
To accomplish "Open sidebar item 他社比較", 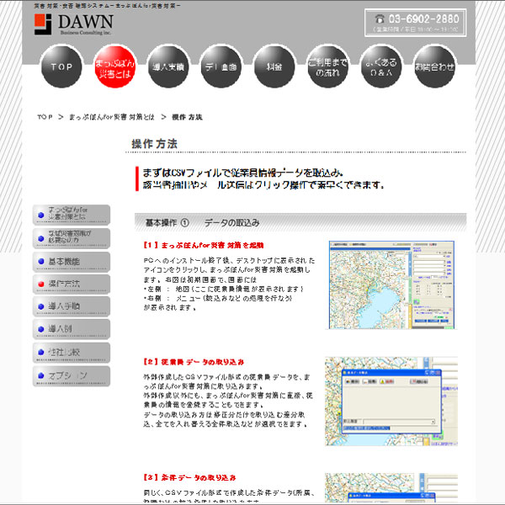I will (72, 353).
